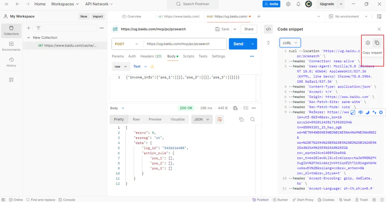Go forward with the right arrow
This screenshot has height=202, width=386.
click(x=28, y=4)
